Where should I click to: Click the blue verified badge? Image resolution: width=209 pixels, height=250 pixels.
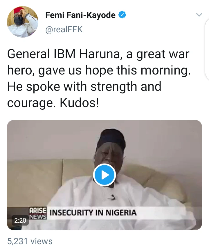[123, 15]
